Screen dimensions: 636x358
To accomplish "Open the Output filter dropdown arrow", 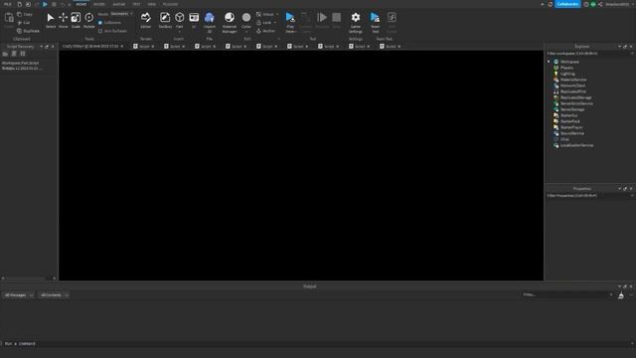I will click(x=611, y=295).
